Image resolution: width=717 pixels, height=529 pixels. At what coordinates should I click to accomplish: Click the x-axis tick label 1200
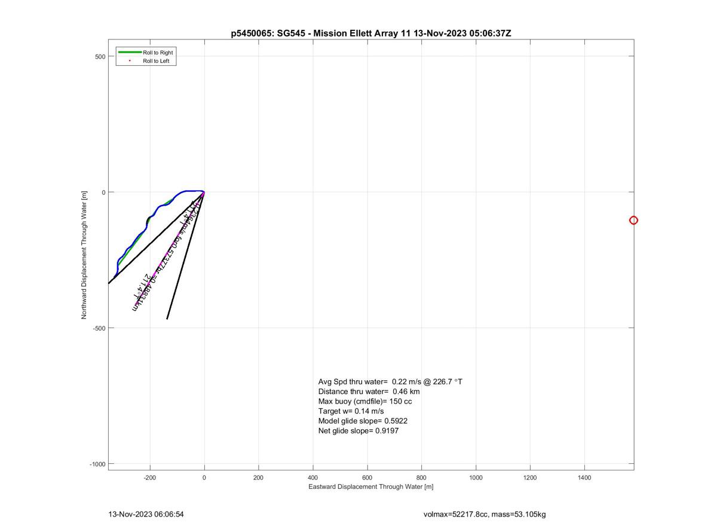coord(530,478)
